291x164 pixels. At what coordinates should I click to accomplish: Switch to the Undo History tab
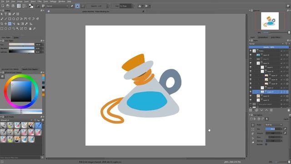(x=276, y=37)
